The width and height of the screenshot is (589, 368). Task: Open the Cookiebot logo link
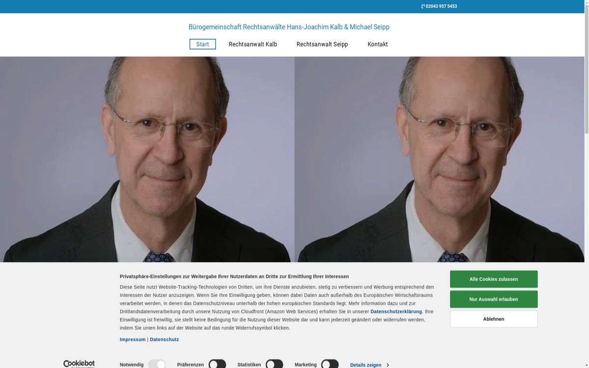pos(79,364)
